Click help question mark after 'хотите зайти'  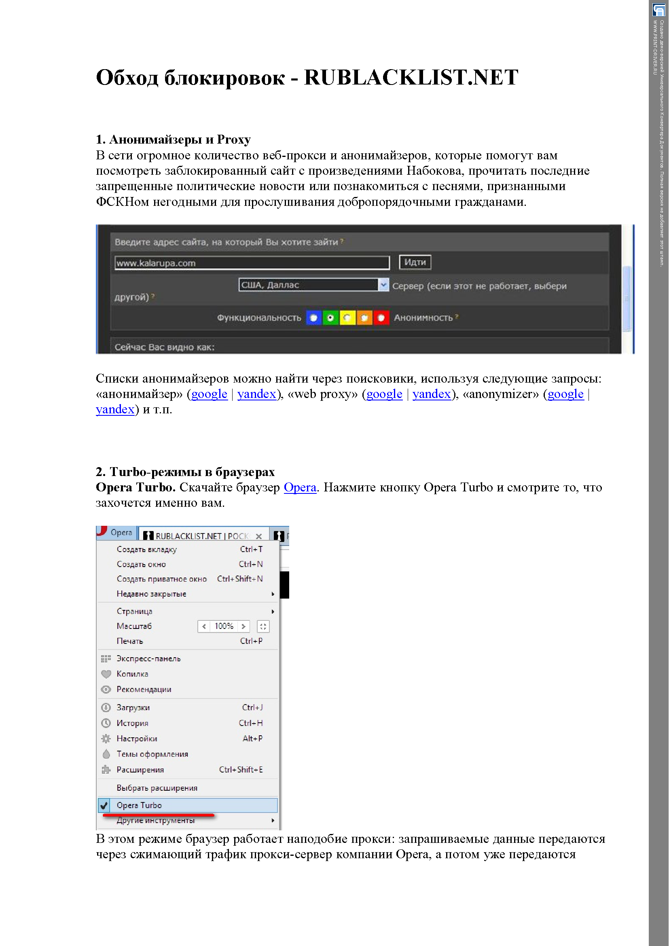pos(342,241)
